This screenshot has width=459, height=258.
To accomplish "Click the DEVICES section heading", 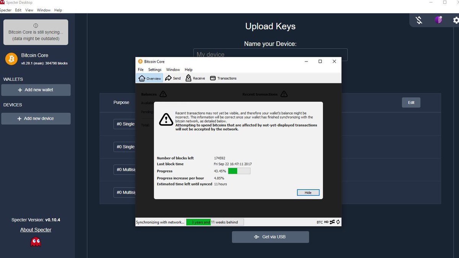I will click(13, 105).
